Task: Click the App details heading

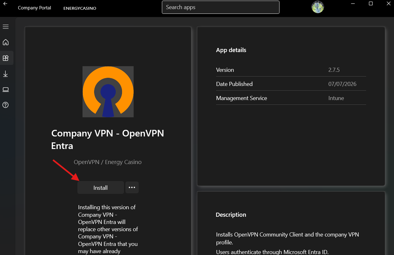Action: click(x=231, y=50)
